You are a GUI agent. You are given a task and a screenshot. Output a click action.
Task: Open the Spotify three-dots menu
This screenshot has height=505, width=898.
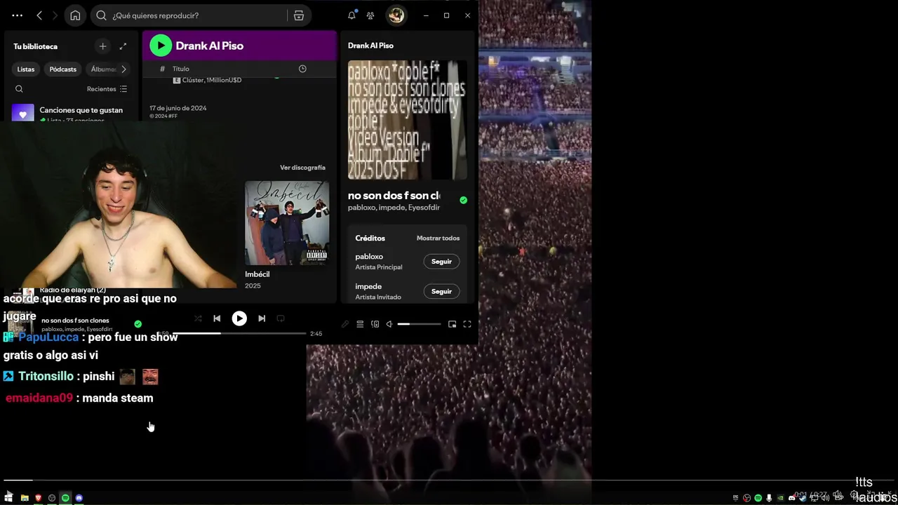[17, 15]
